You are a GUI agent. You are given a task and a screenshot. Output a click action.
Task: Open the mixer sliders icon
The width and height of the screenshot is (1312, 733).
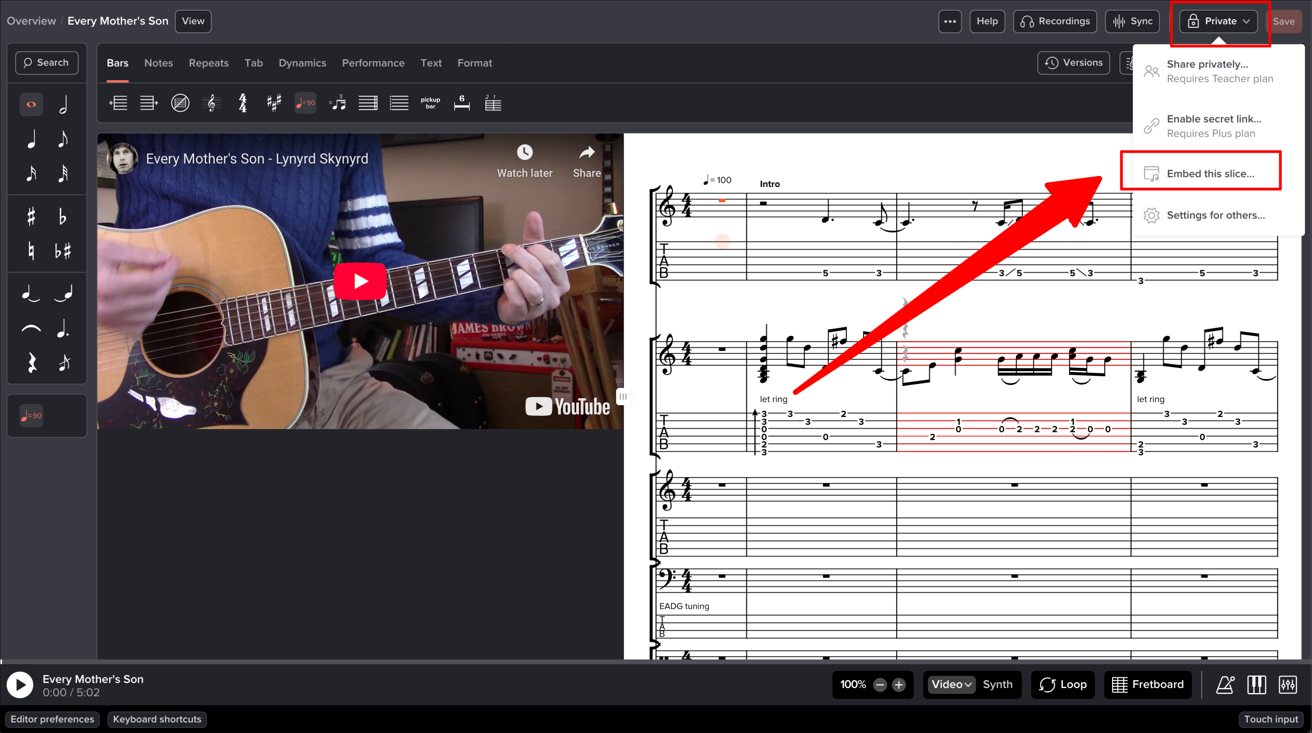point(1287,685)
